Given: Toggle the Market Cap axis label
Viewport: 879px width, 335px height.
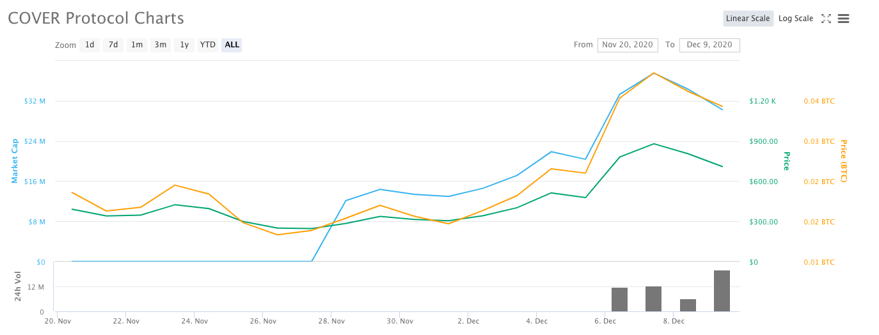Looking at the screenshot, I should [15, 161].
